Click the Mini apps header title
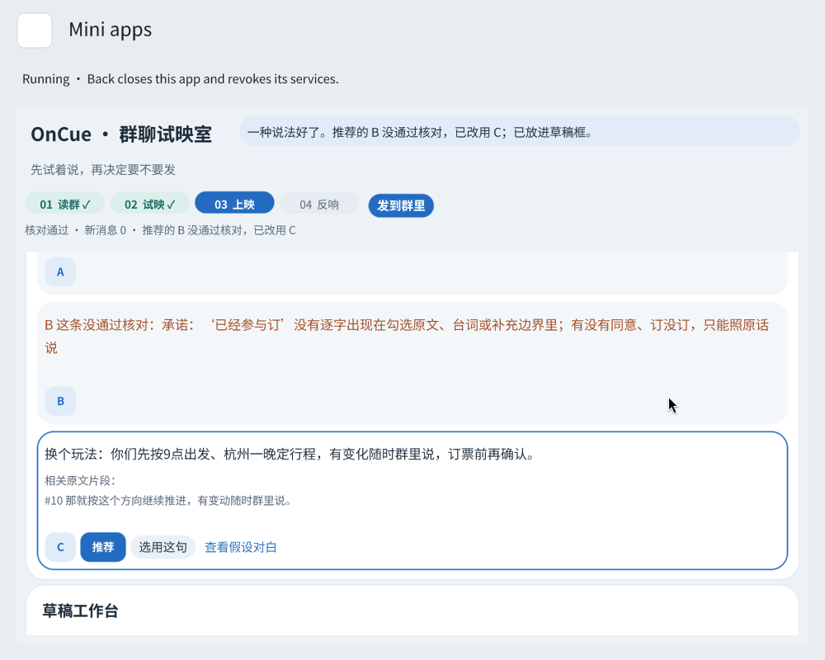 coord(111,30)
